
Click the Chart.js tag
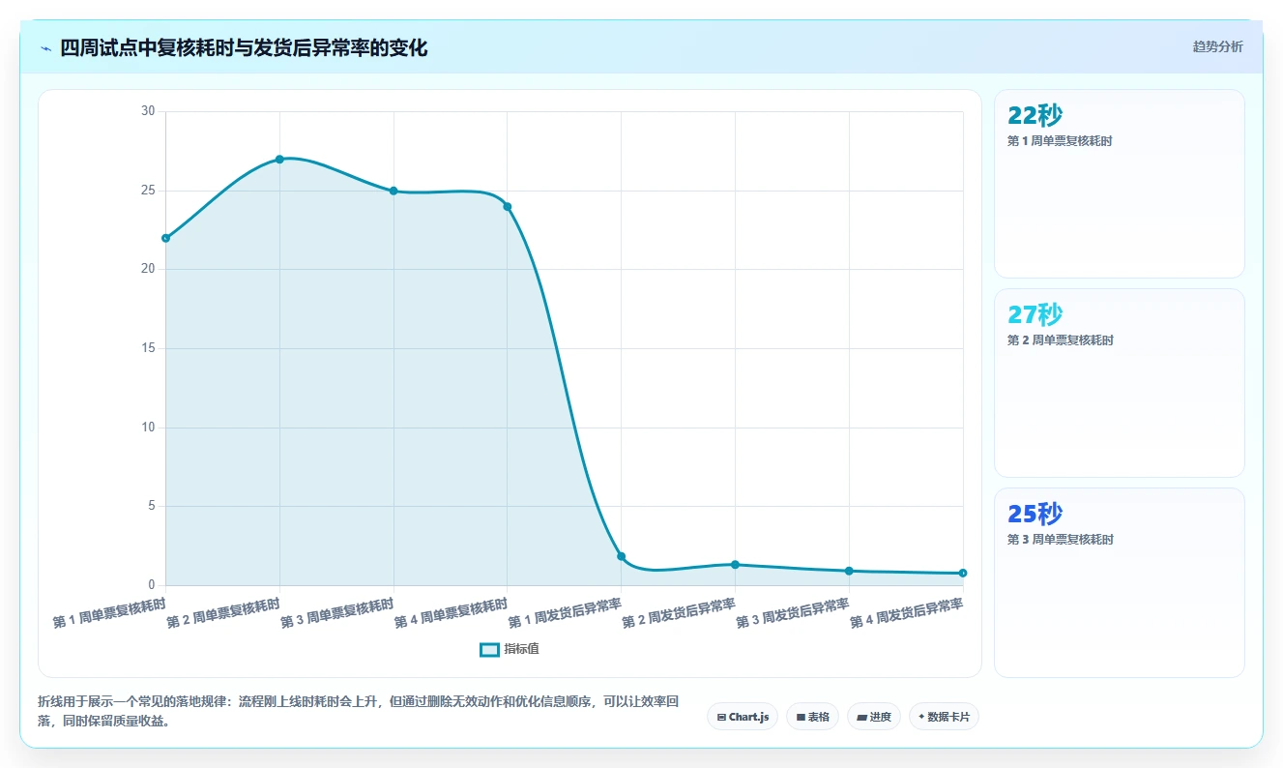(743, 717)
